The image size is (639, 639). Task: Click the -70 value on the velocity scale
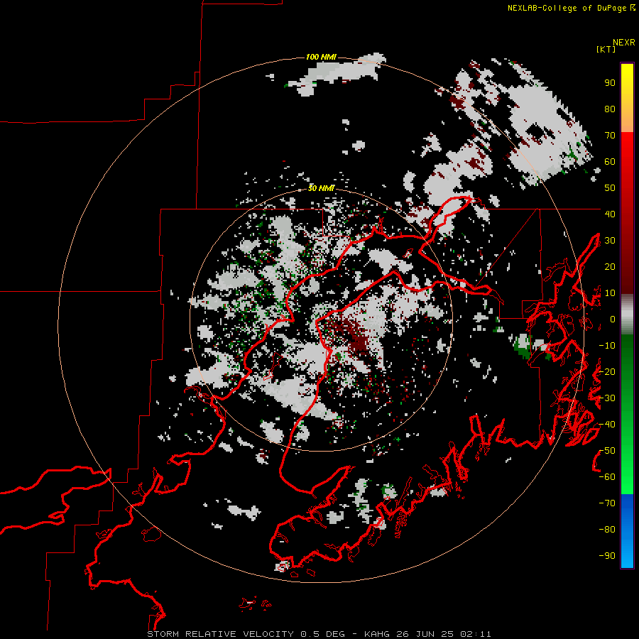(x=607, y=503)
